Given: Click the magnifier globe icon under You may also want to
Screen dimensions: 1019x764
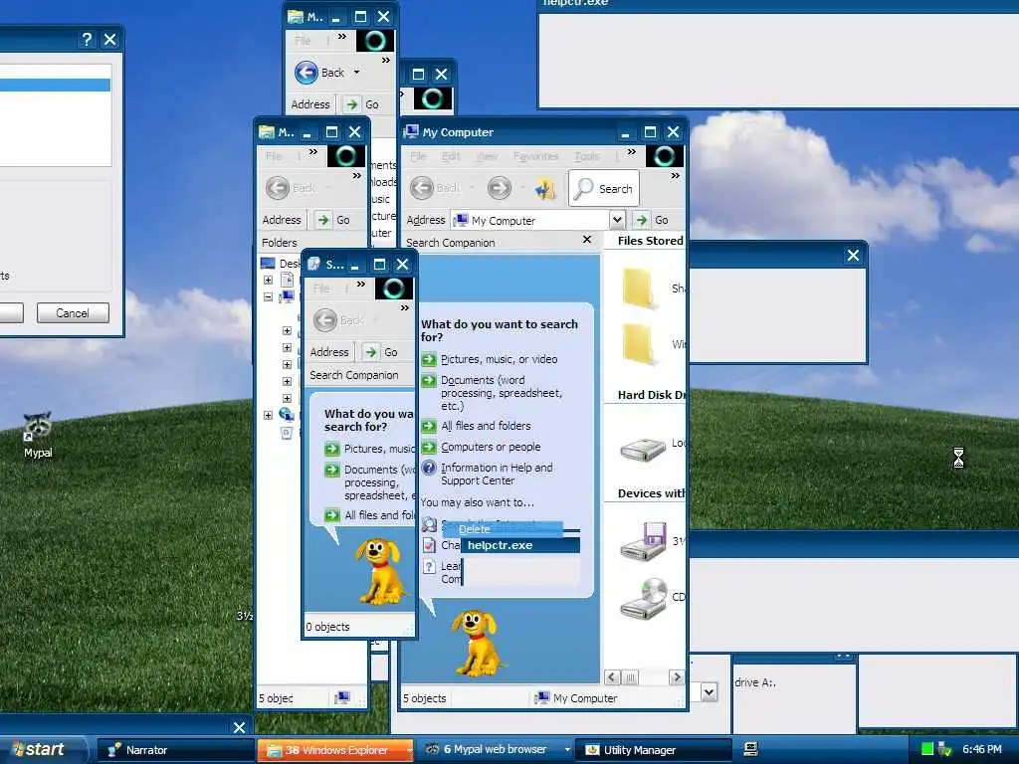Looking at the screenshot, I should [429, 524].
